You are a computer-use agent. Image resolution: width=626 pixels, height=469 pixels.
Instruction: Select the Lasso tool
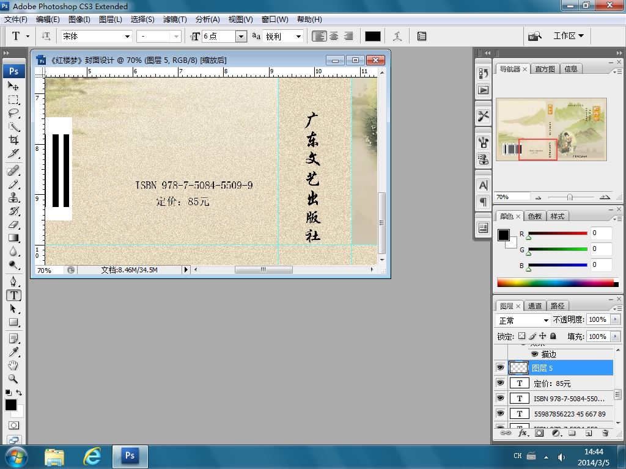click(13, 113)
